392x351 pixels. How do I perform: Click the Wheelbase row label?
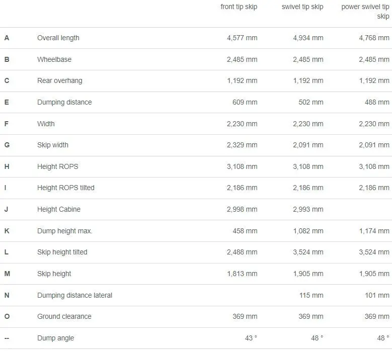[x=54, y=59]
